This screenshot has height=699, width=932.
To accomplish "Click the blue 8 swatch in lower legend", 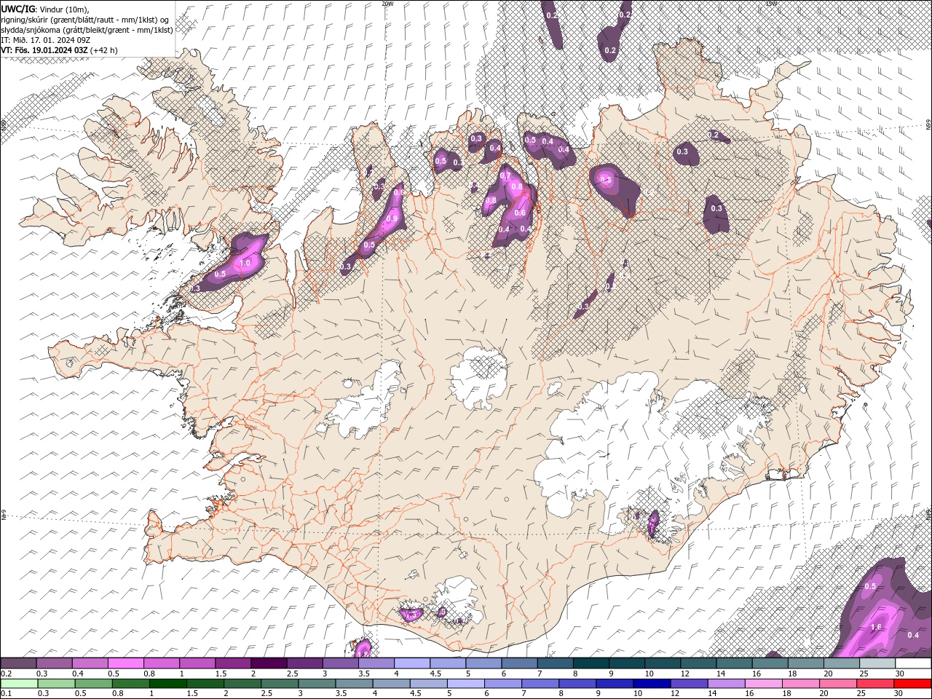I will click(578, 684).
